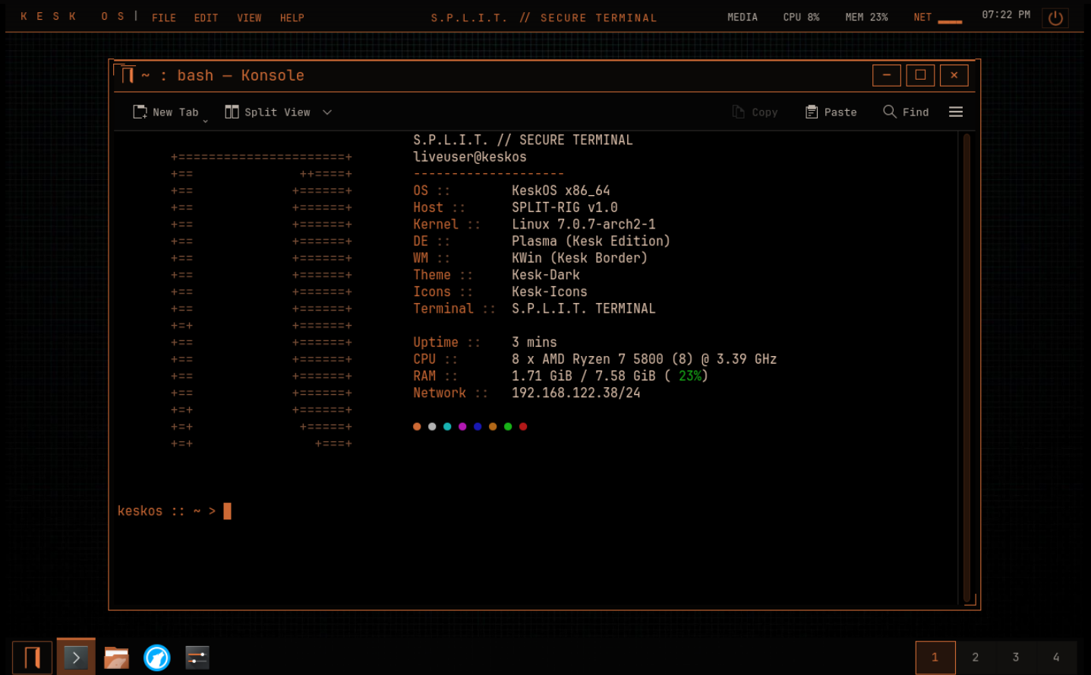Click the Kesk-Dark theme value
The width and height of the screenshot is (1091, 675).
tap(546, 275)
